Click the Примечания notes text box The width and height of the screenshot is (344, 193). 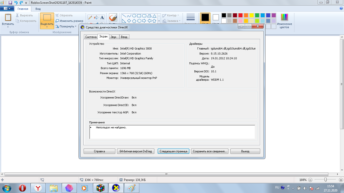pyautogui.click(x=172, y=132)
